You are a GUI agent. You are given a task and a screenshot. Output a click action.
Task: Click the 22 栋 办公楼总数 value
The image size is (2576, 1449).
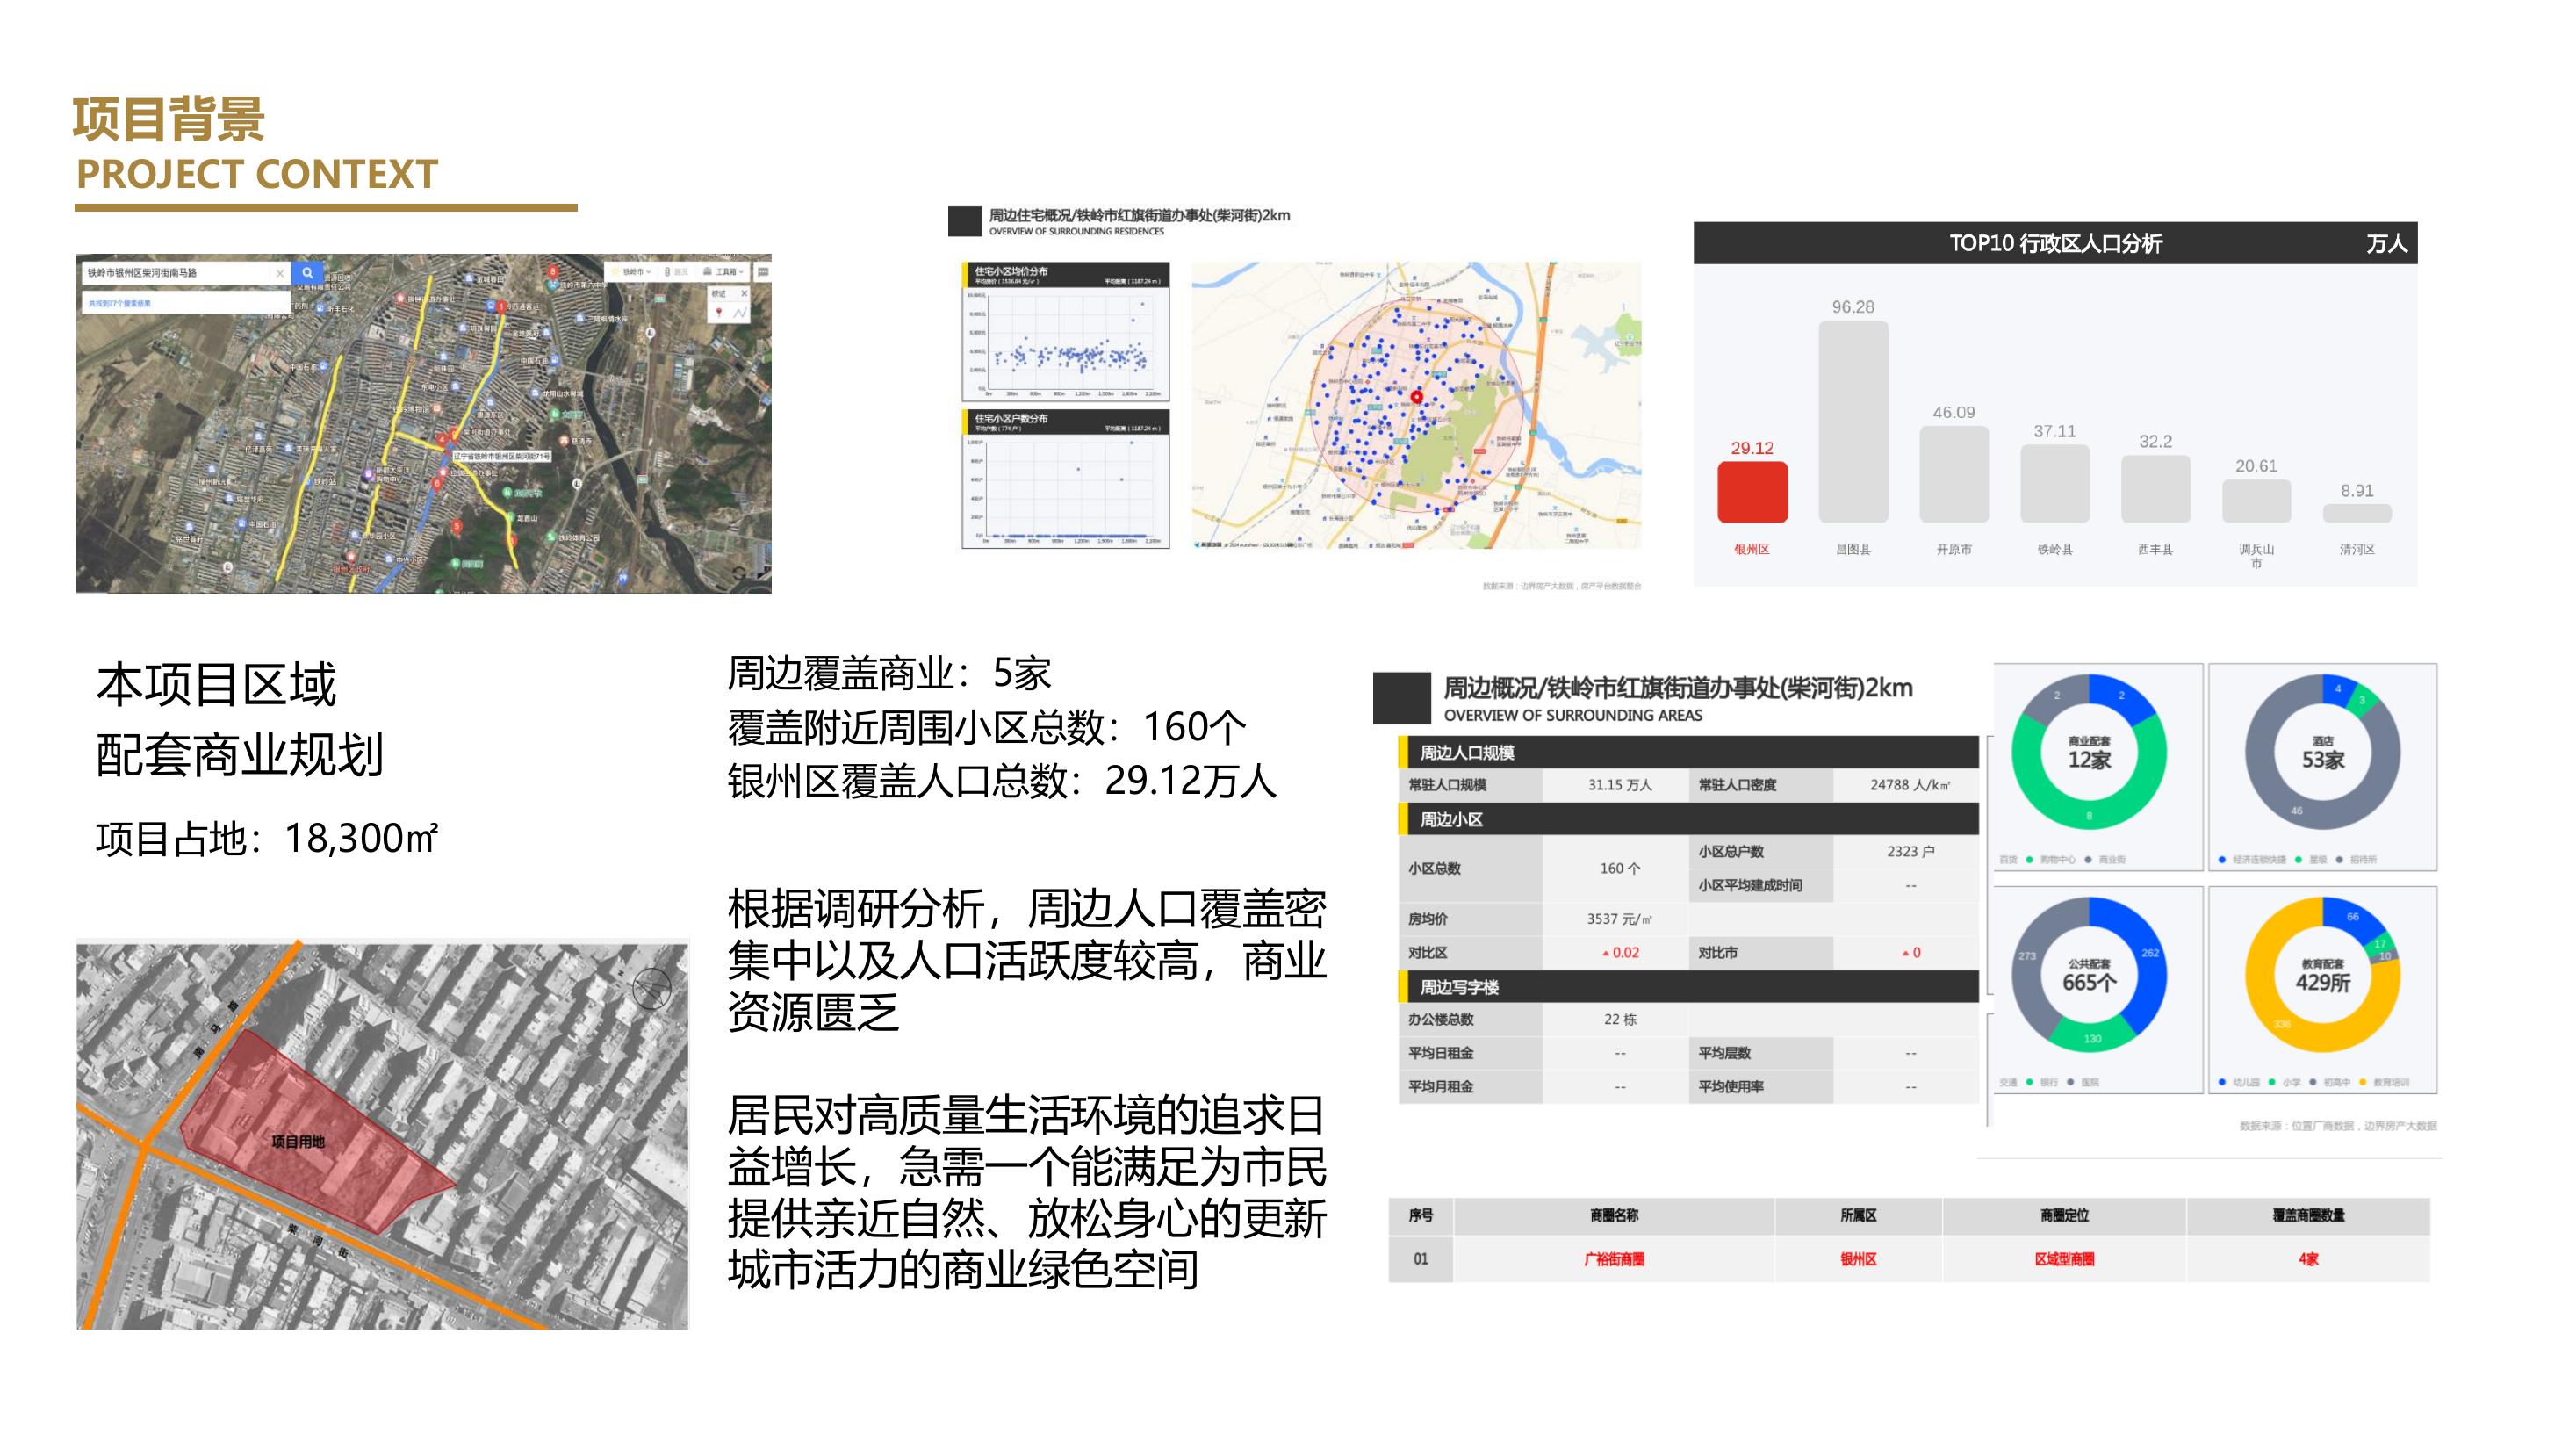pos(1620,1019)
